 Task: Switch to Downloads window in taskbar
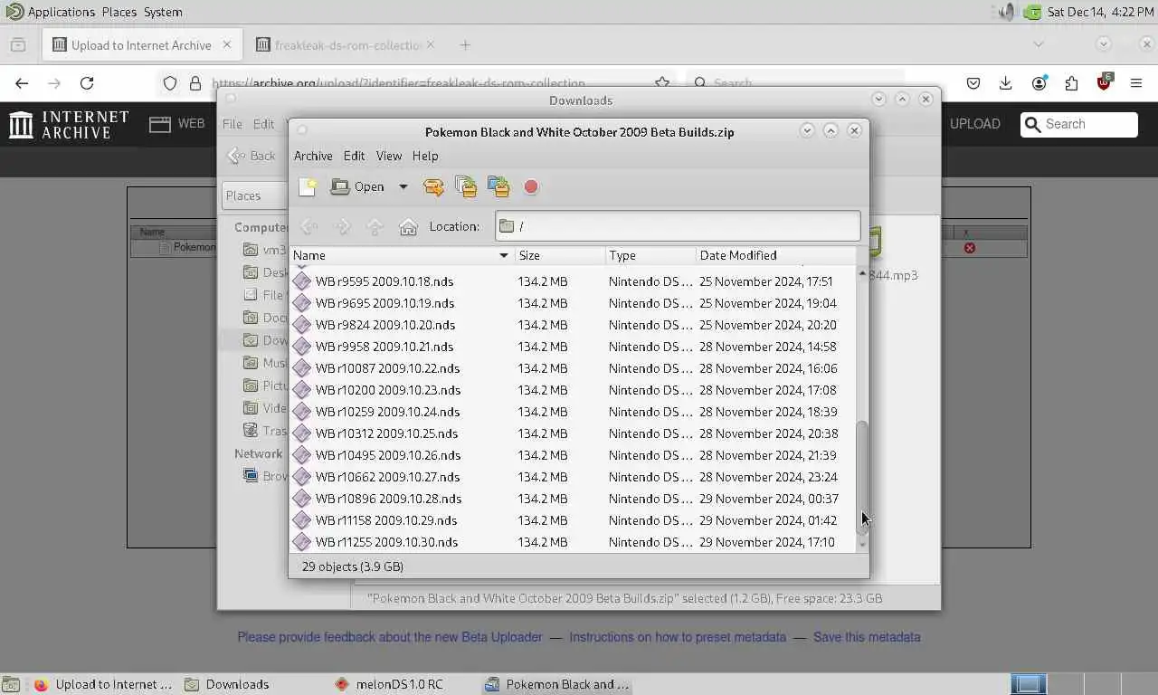[x=228, y=684]
